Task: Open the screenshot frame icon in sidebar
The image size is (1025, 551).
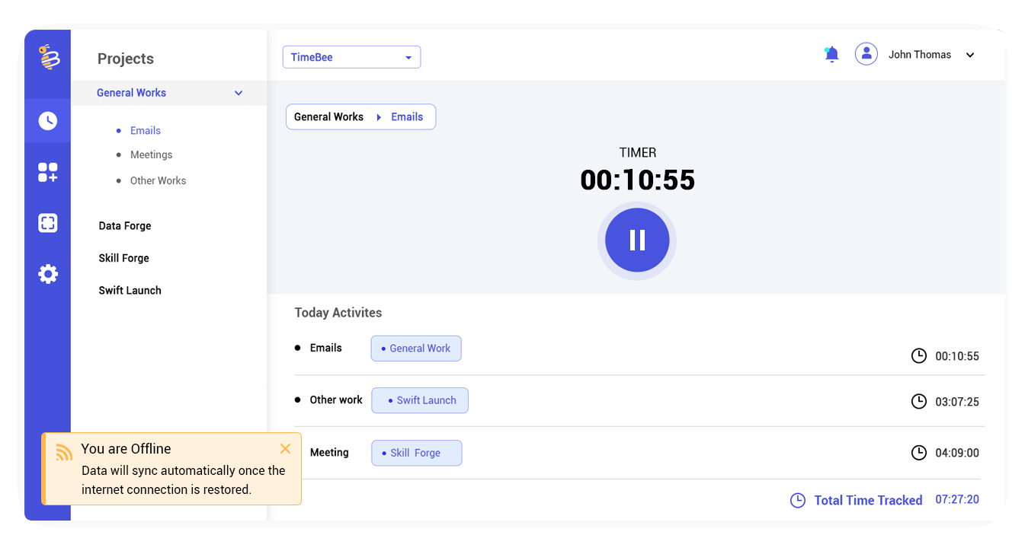Action: point(47,222)
